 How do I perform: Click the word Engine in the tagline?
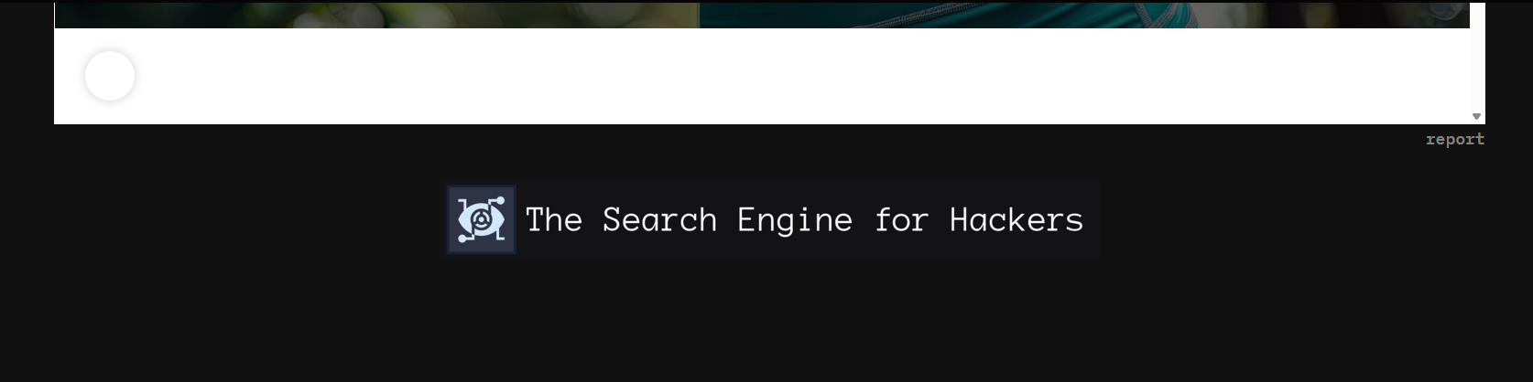click(x=794, y=220)
